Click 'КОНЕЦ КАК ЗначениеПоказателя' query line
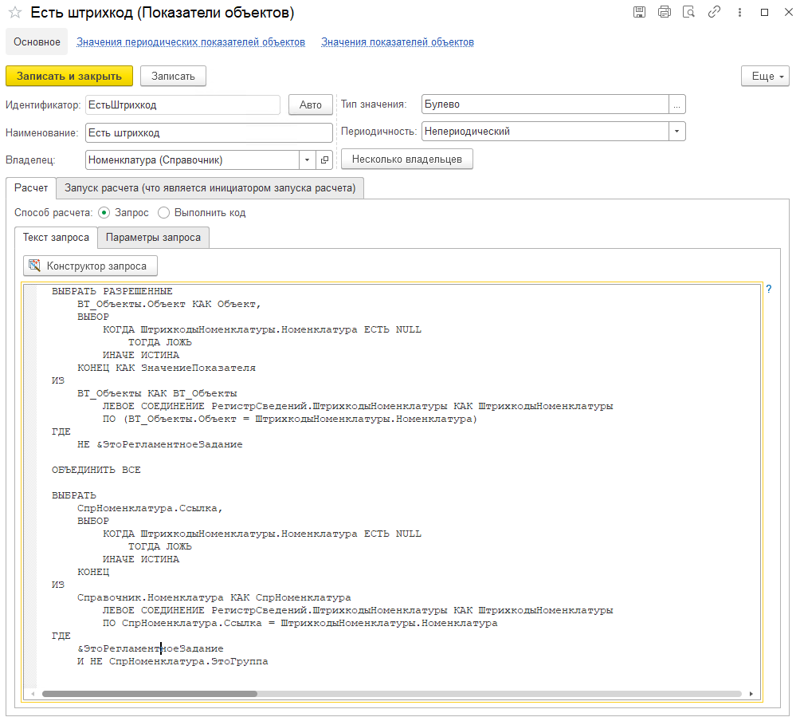800x721 pixels. [167, 368]
